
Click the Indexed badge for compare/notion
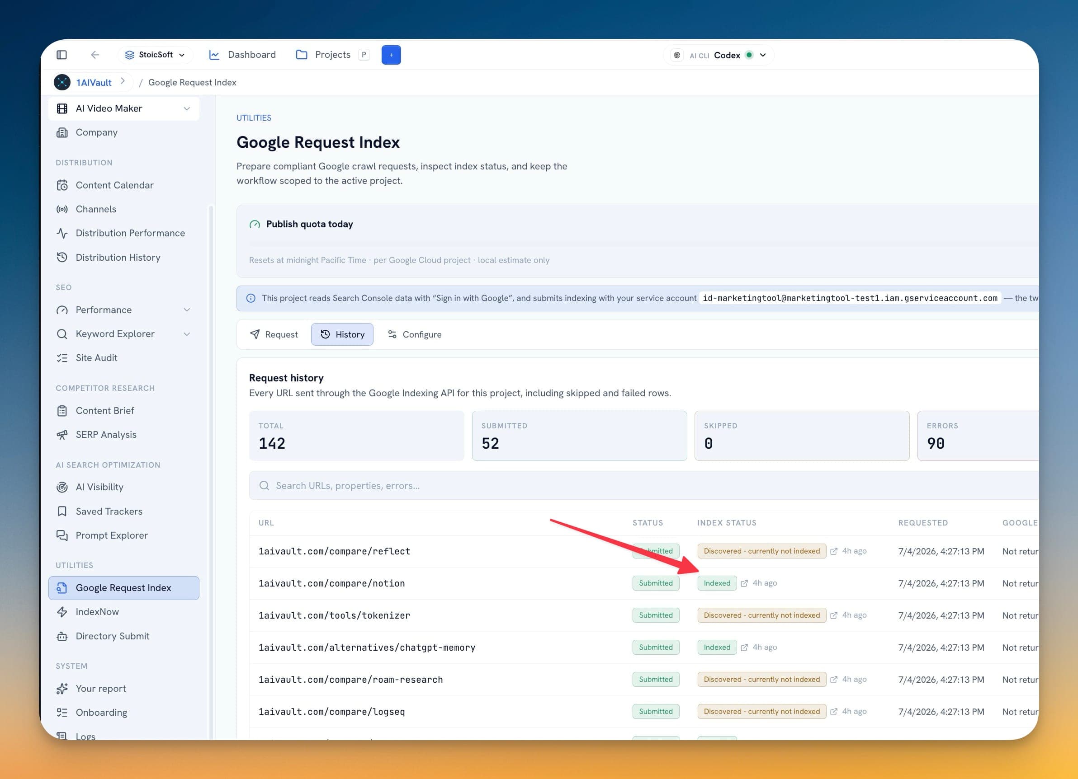717,583
